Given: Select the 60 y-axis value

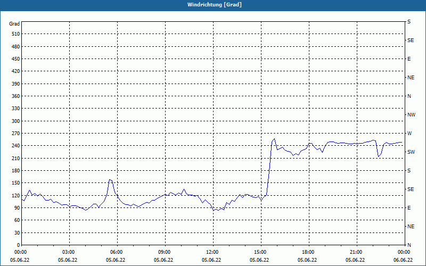Looking at the screenshot, I should pos(17,220).
